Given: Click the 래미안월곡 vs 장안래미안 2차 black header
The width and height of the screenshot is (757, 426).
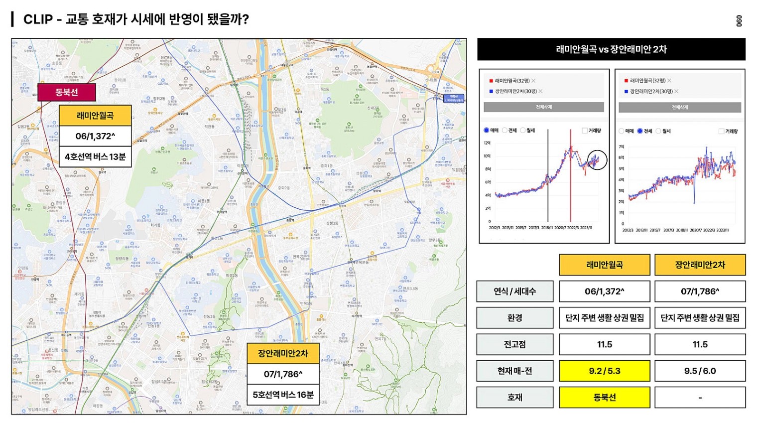Looking at the screenshot, I should [x=611, y=49].
